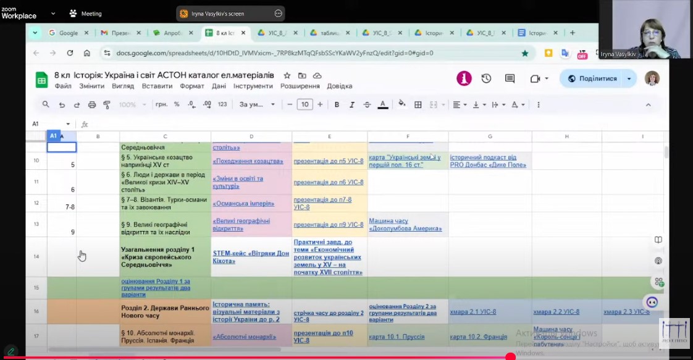The image size is (693, 360).
Task: Toggle strikethrough formatting
Action: click(x=367, y=105)
